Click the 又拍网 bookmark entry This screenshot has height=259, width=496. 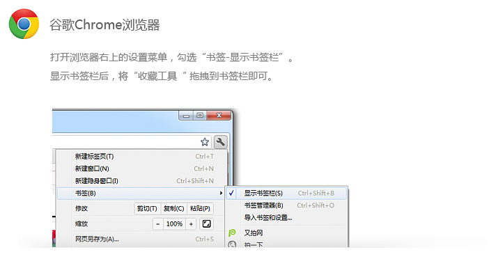pos(286,233)
